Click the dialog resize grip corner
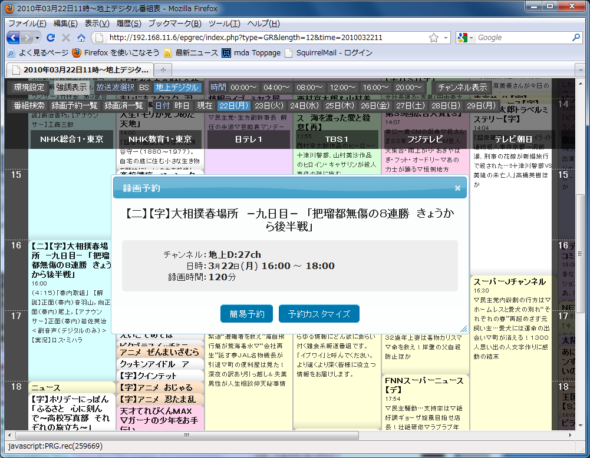This screenshot has width=590, height=458. tap(463, 329)
